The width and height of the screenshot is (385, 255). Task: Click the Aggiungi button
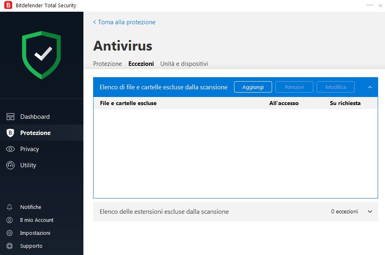coord(253,87)
